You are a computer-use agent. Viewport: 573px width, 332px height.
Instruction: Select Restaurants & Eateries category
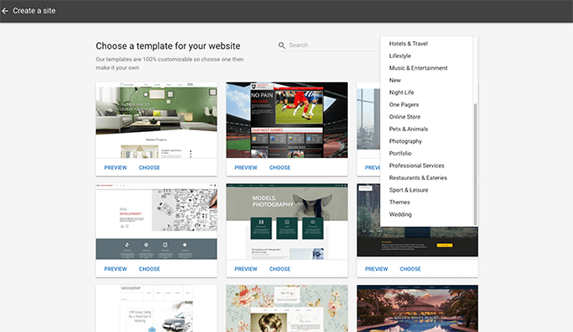(418, 178)
